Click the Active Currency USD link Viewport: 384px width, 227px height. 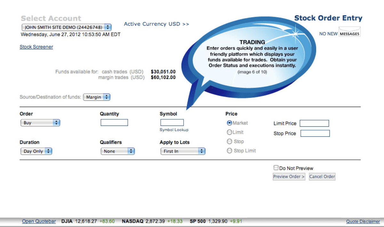[156, 24]
